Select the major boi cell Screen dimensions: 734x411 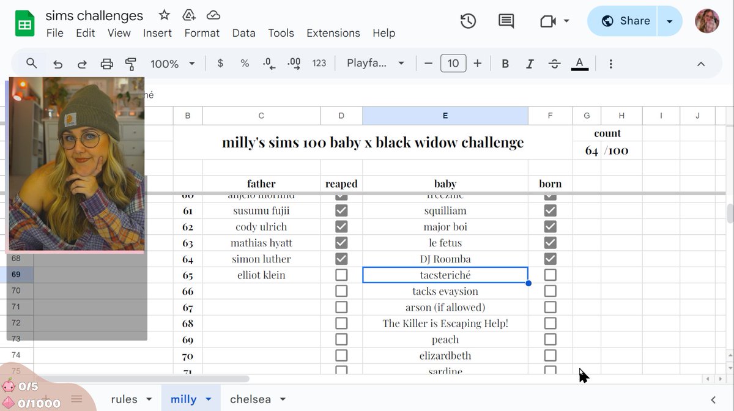445,226
